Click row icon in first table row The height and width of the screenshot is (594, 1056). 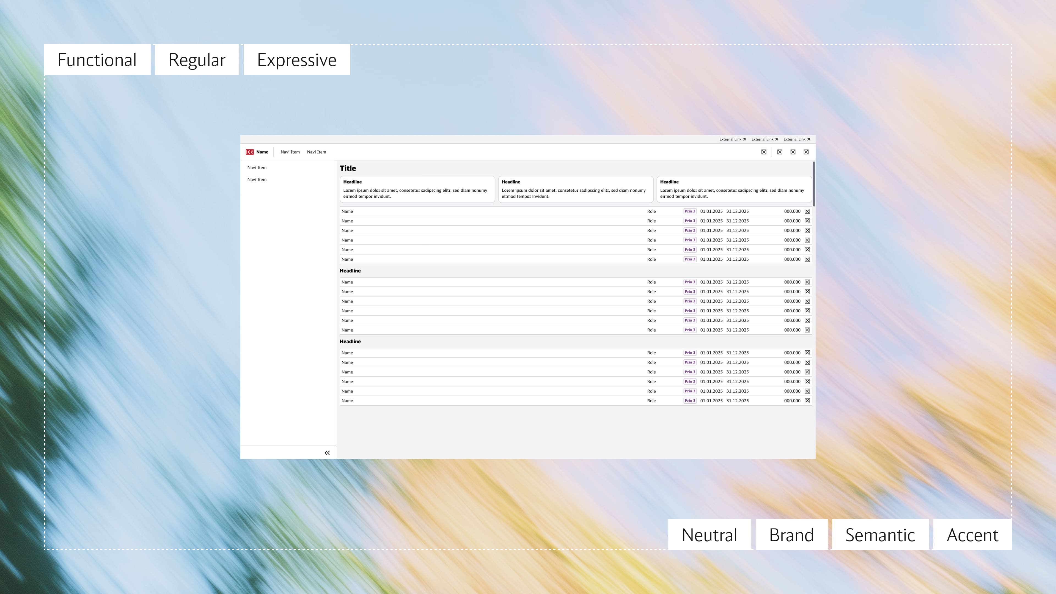tap(807, 211)
